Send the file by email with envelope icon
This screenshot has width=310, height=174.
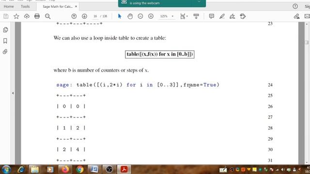tap(307, 16)
